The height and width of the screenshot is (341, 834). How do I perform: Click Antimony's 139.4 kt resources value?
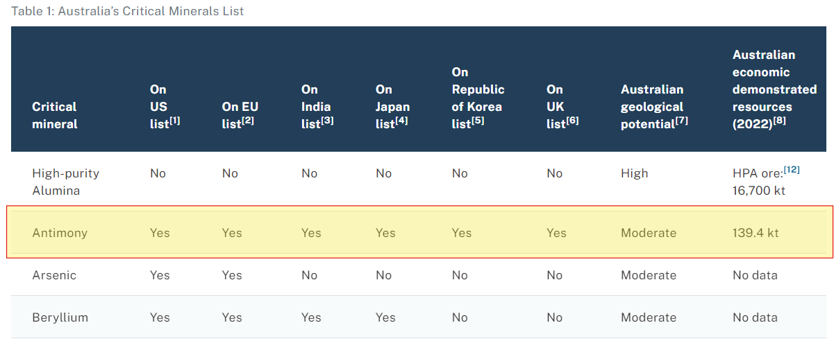tap(756, 233)
